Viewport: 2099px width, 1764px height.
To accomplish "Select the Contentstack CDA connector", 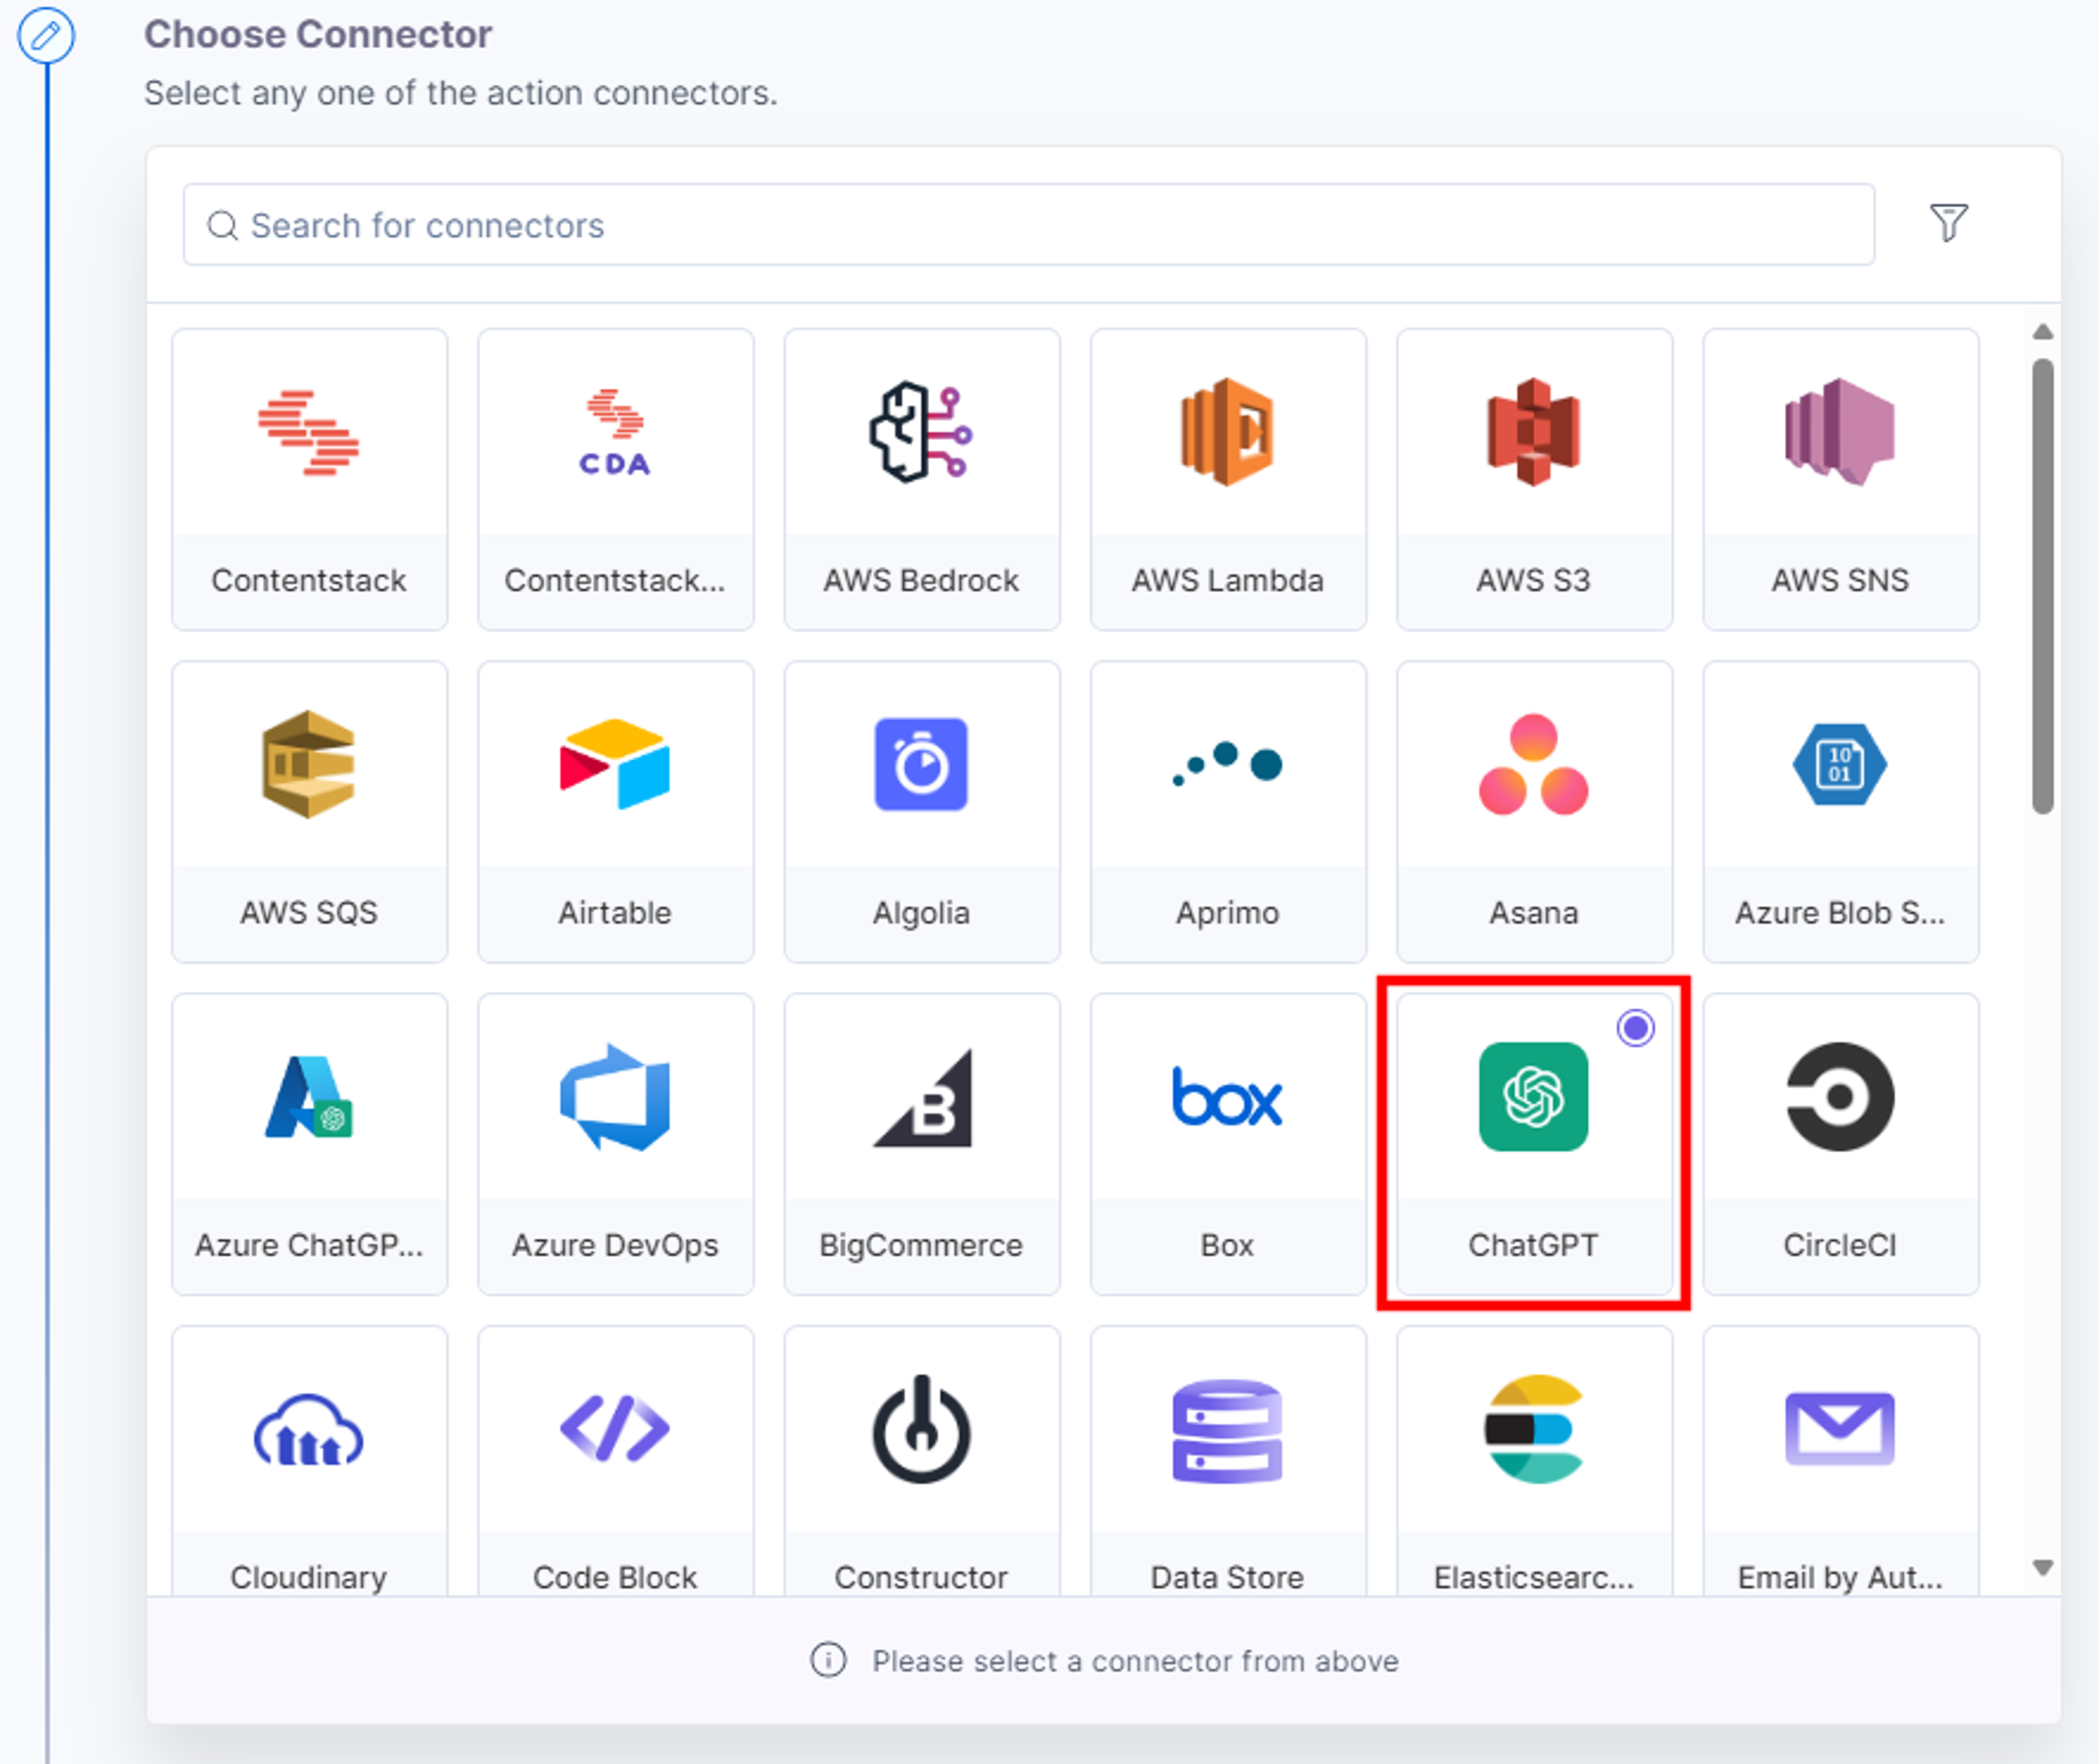I will tap(615, 479).
